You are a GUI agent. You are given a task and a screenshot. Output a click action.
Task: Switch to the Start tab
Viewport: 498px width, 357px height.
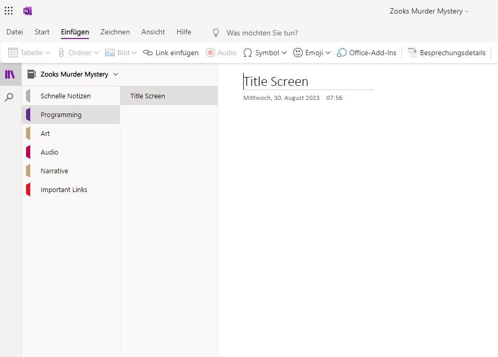click(x=42, y=32)
